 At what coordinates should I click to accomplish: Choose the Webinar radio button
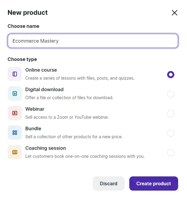(171, 114)
